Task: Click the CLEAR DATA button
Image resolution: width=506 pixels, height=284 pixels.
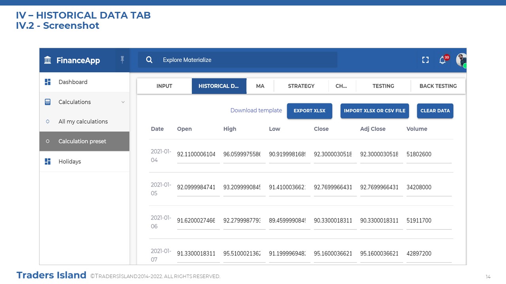Action: [x=435, y=111]
